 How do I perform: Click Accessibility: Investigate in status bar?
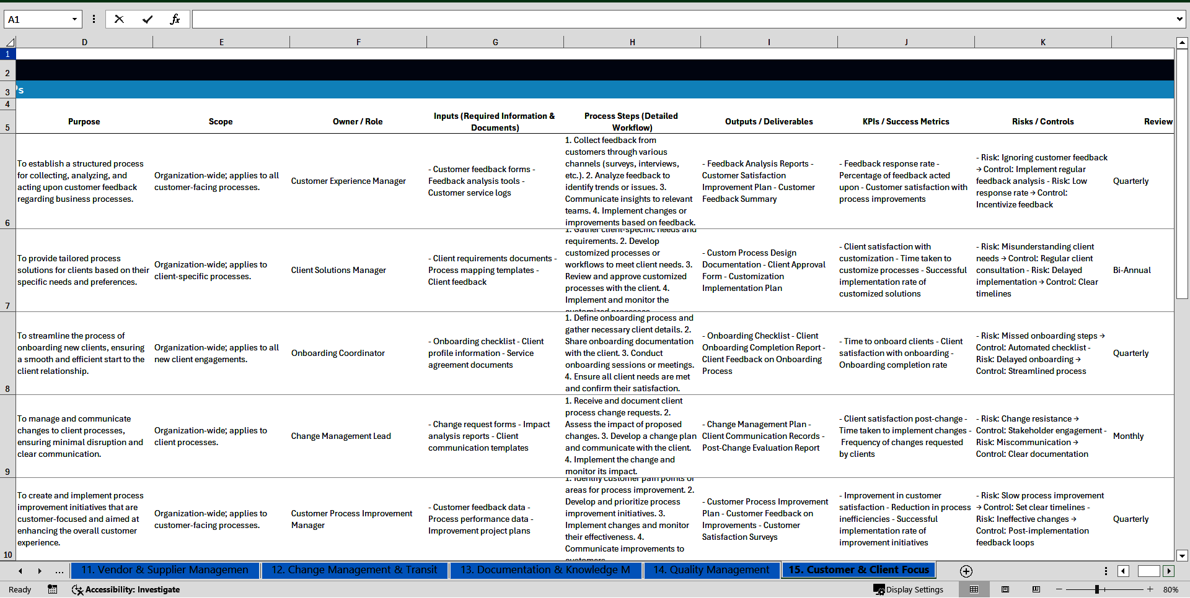pos(126,589)
